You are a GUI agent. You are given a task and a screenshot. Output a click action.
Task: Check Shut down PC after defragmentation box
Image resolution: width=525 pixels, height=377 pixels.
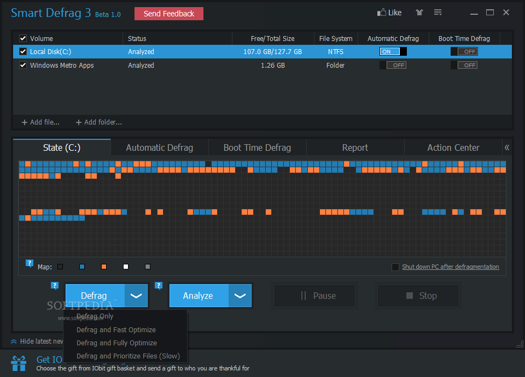395,267
